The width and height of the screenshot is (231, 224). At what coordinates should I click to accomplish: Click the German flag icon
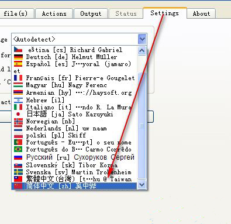[18, 57]
